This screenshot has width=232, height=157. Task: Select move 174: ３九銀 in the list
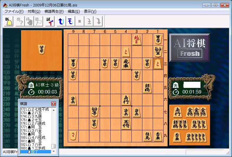click(x=36, y=116)
